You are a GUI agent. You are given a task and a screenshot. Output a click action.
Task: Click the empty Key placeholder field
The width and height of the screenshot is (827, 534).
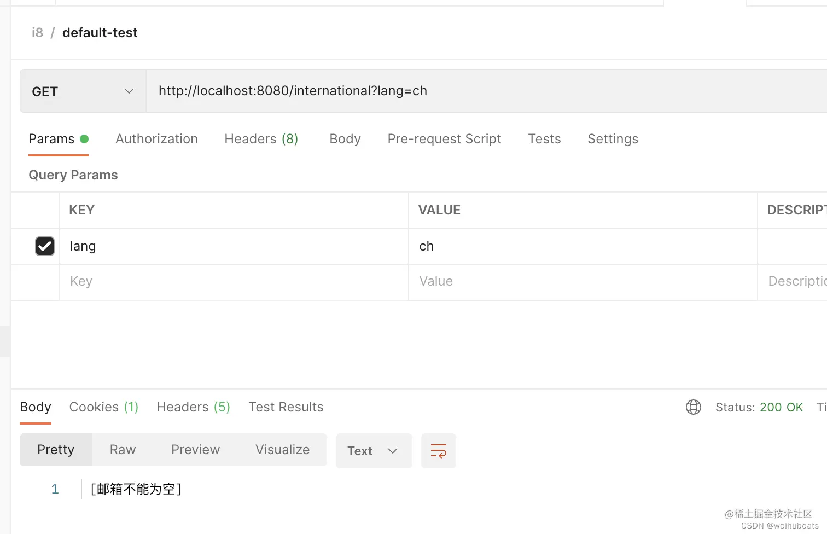(234, 282)
